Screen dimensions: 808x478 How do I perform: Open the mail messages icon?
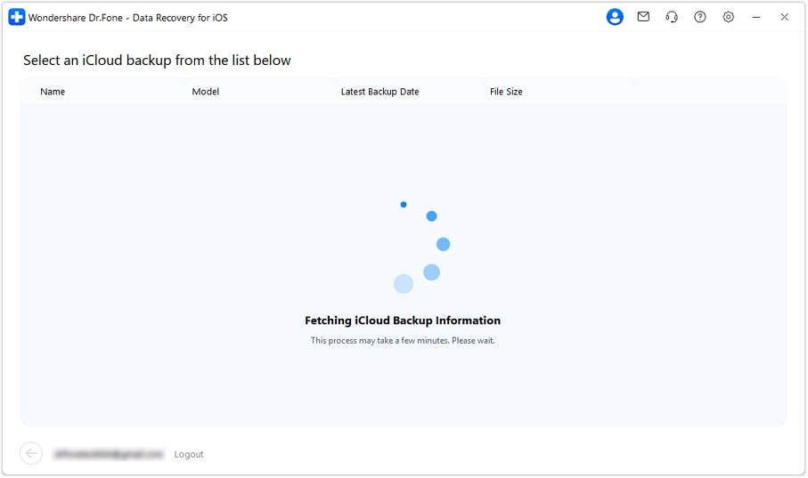click(x=643, y=17)
